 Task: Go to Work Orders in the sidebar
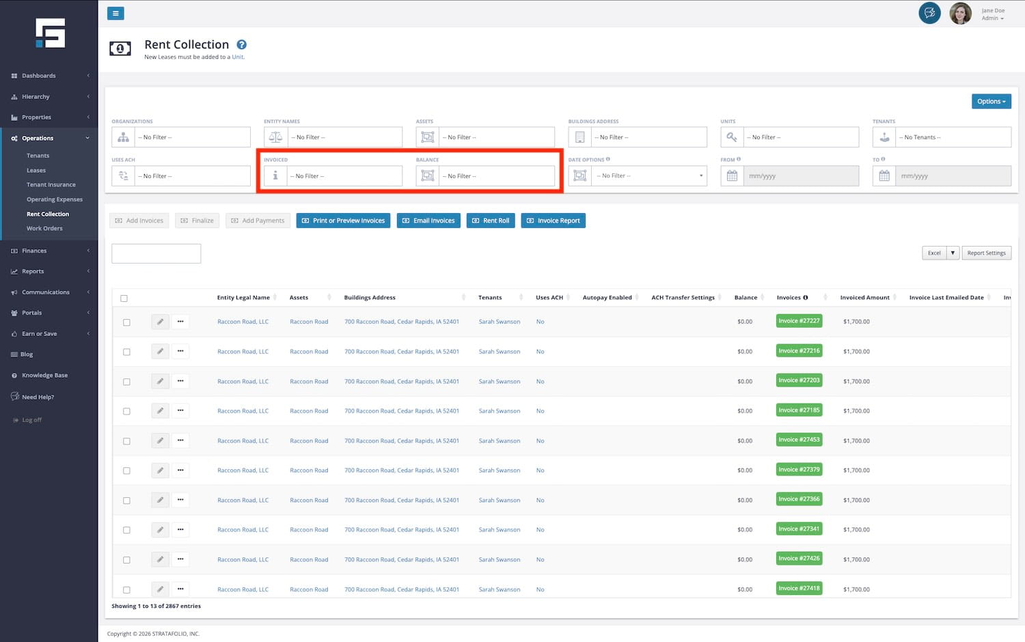44,228
